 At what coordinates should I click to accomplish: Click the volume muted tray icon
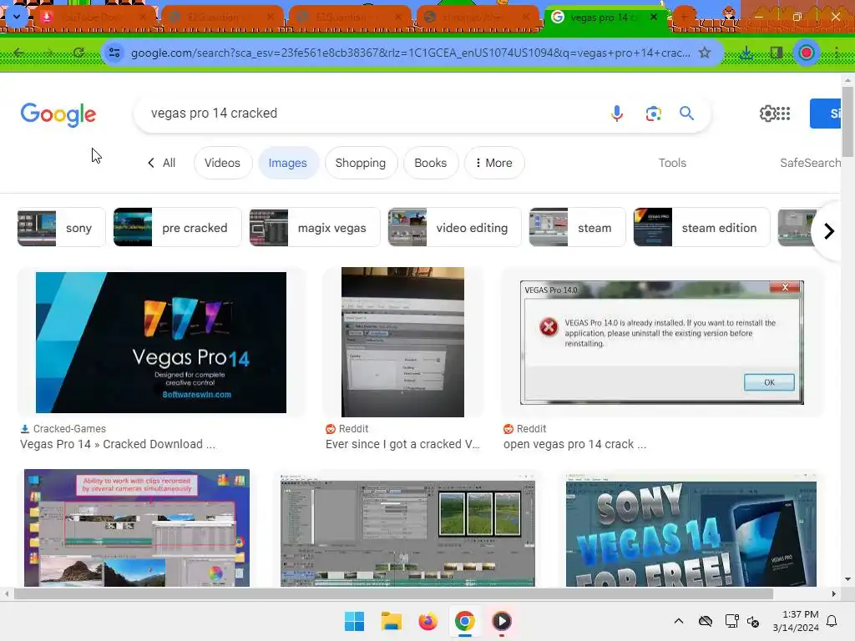[753, 621]
